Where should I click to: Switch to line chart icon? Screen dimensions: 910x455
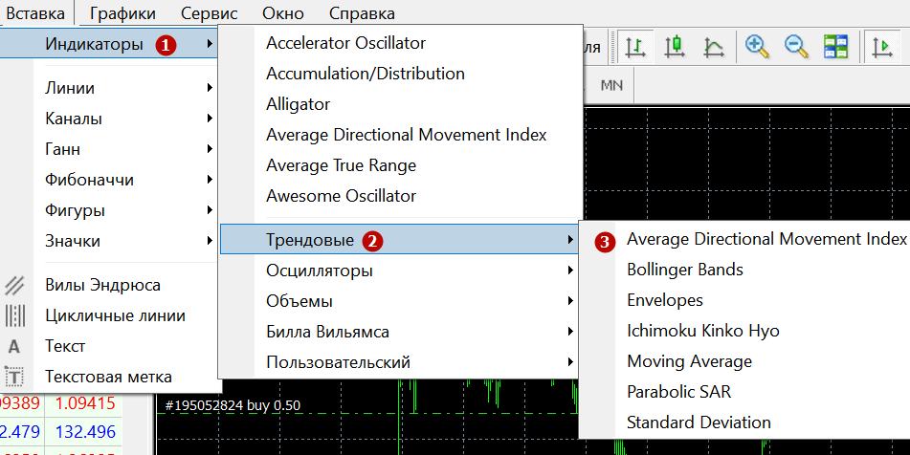(713, 47)
